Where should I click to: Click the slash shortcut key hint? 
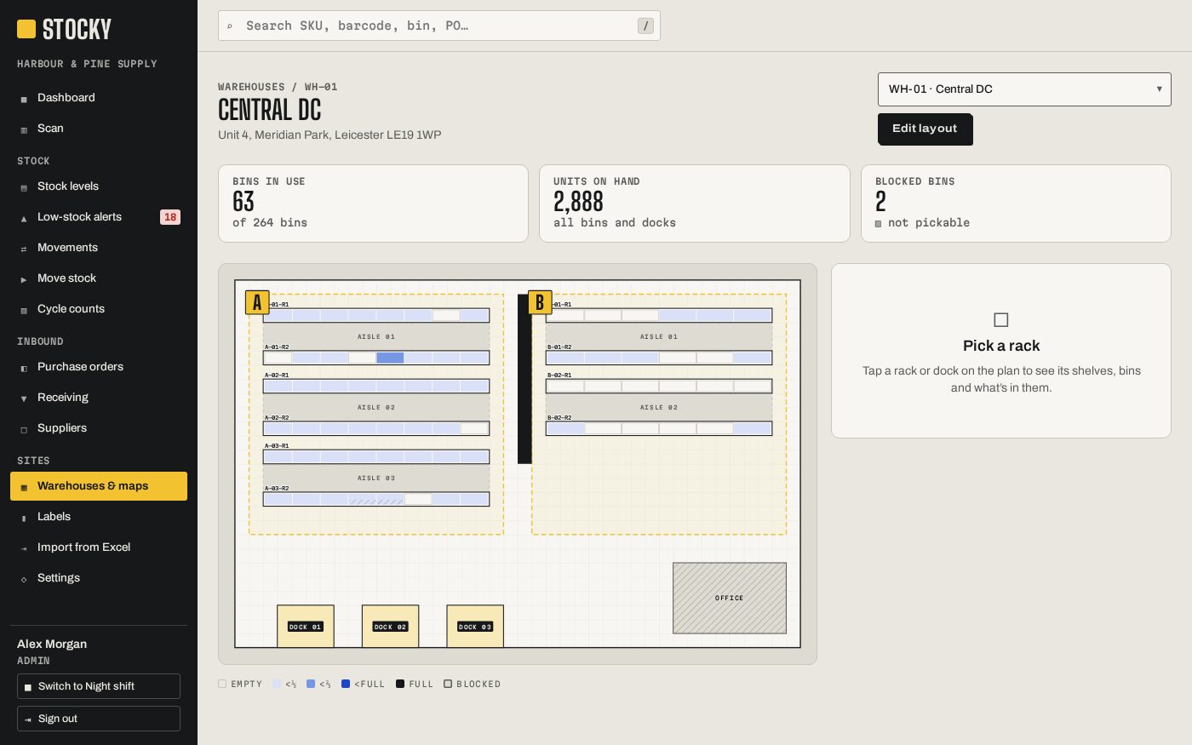point(646,26)
